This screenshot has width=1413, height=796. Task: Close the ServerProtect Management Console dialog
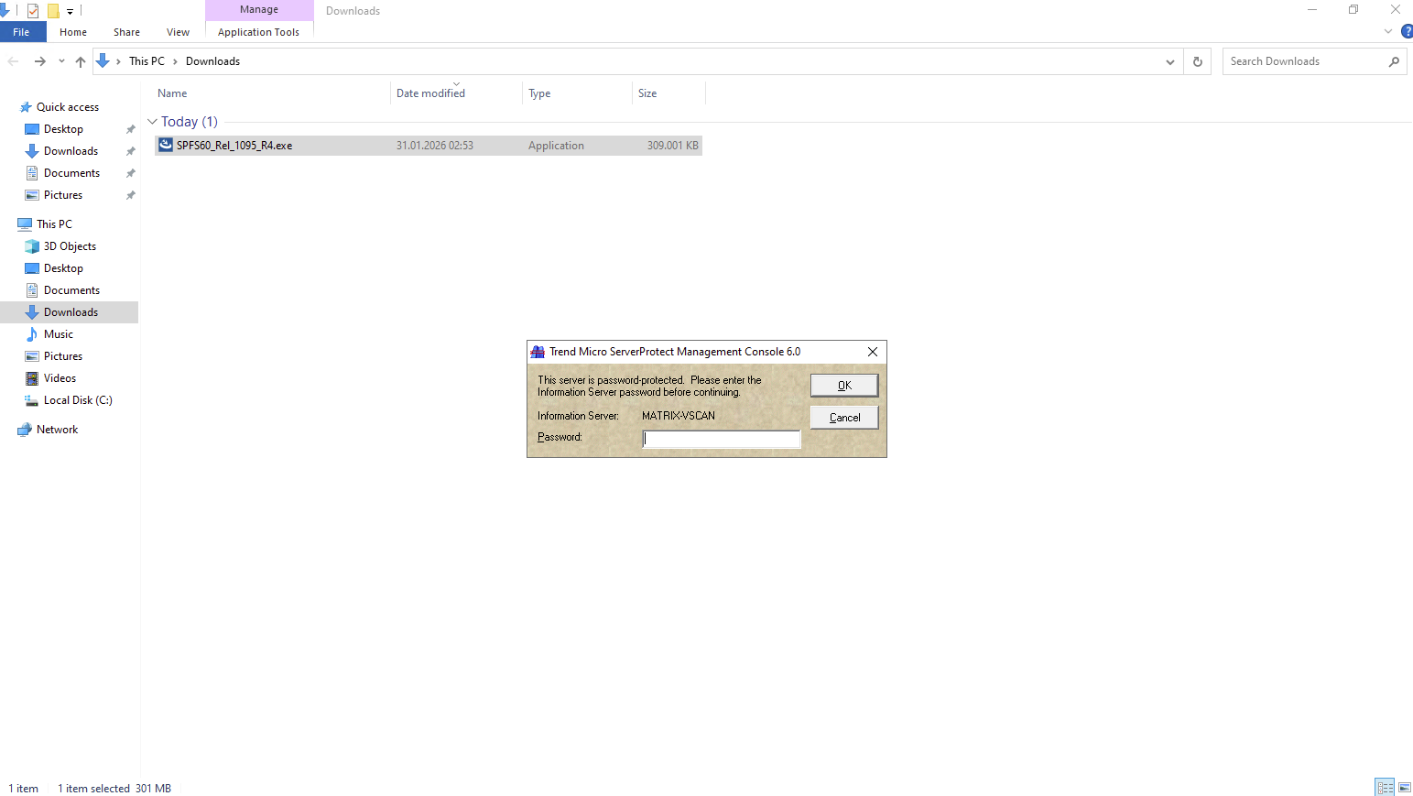tap(873, 352)
